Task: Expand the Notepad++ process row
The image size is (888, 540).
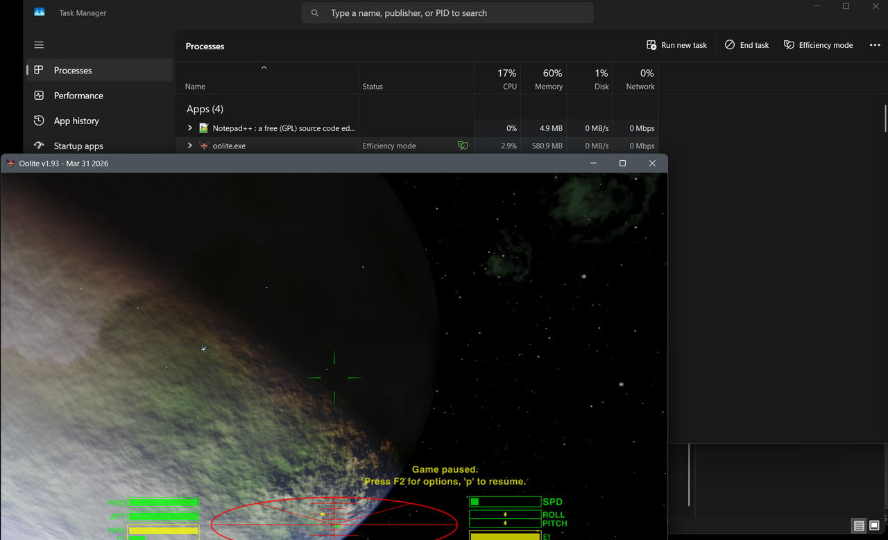Action: [189, 128]
